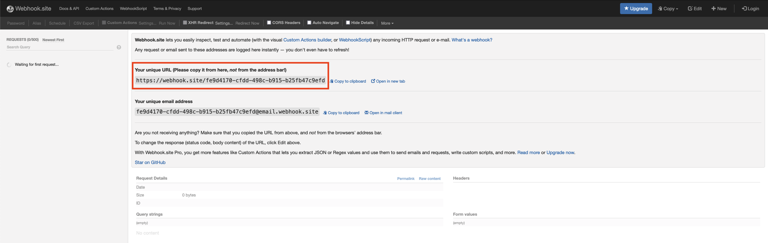Click the Upgrade now link
768x243 pixels.
point(560,153)
